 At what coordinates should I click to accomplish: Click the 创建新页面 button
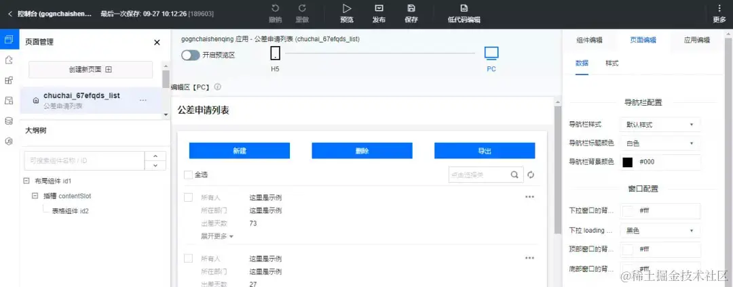point(91,70)
